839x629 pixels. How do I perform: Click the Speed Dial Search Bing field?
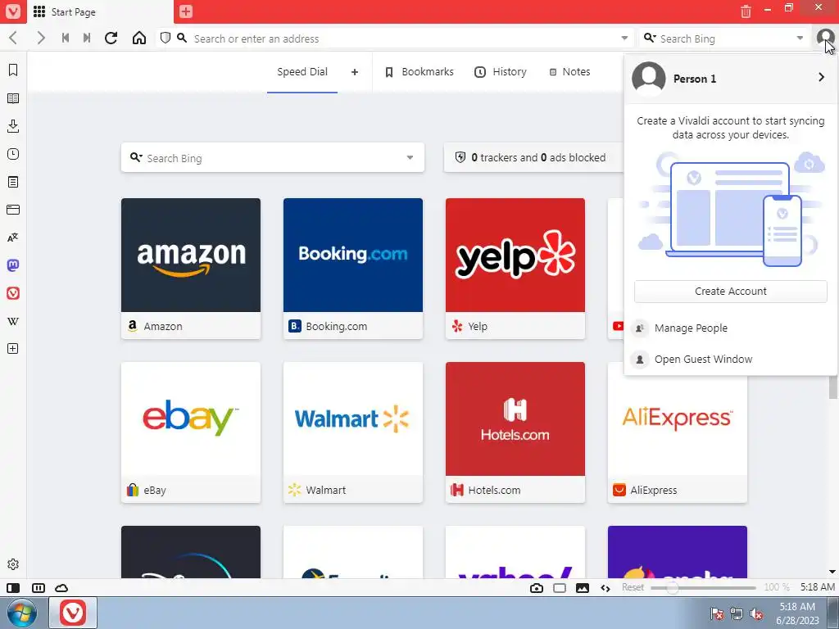coord(273,158)
